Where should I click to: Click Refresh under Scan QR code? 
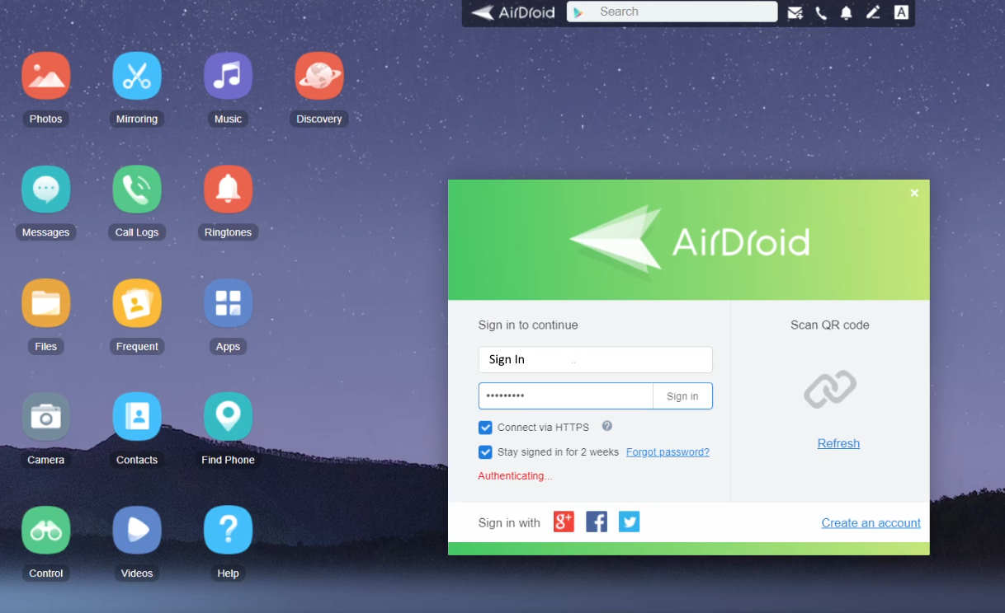838,443
